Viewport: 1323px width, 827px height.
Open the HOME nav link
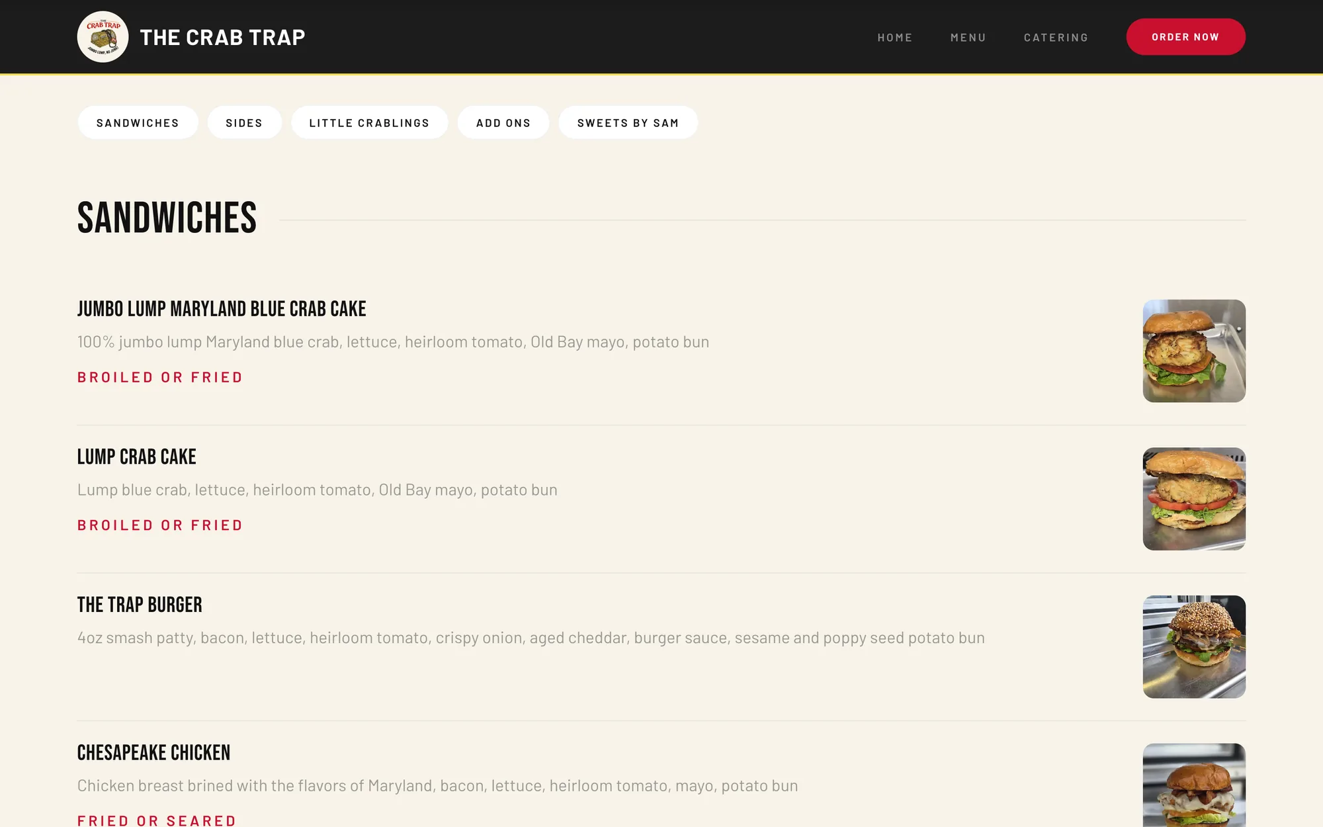click(x=895, y=38)
